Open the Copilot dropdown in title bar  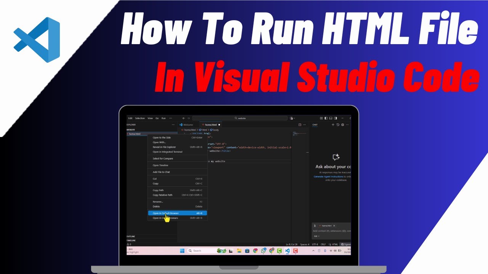pyautogui.click(x=292, y=118)
